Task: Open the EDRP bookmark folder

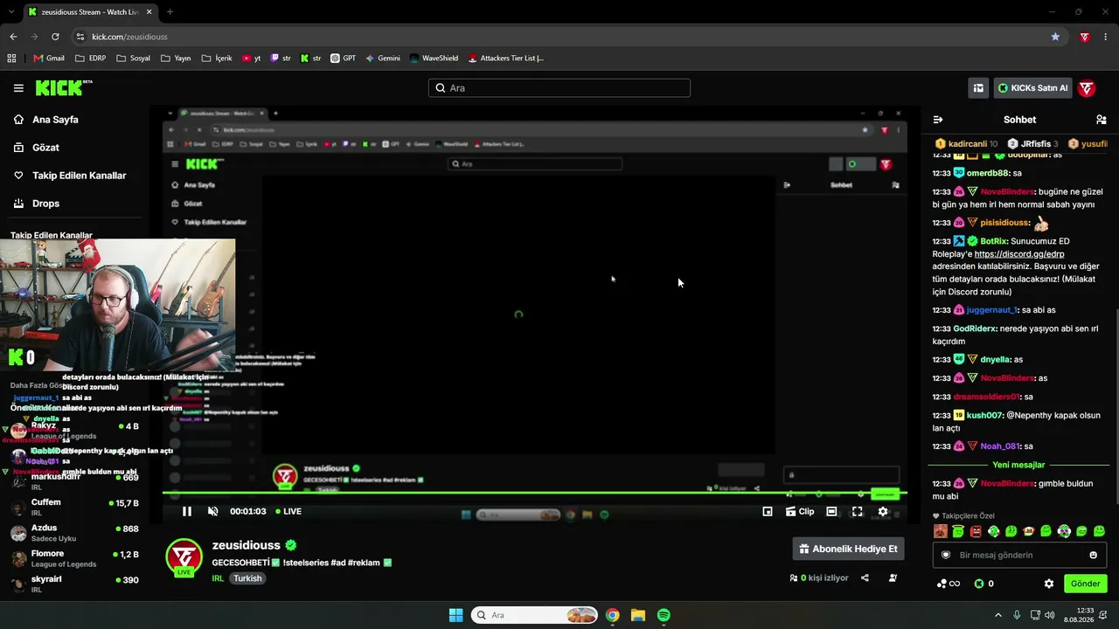Action: [91, 59]
